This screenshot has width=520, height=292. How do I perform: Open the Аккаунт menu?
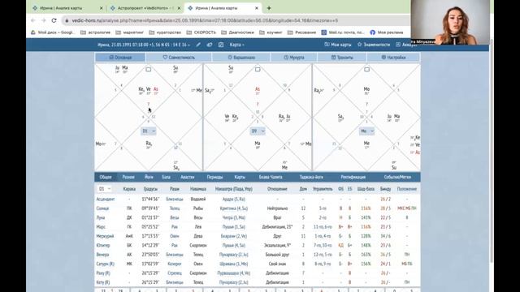(406, 45)
